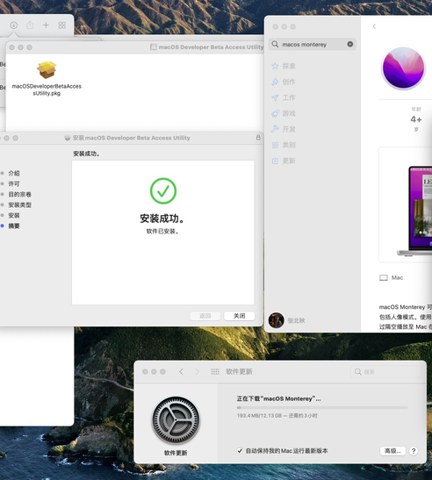This screenshot has width=432, height=480.
Task: Click the disabled 返回 button in installer
Action: point(205,316)
